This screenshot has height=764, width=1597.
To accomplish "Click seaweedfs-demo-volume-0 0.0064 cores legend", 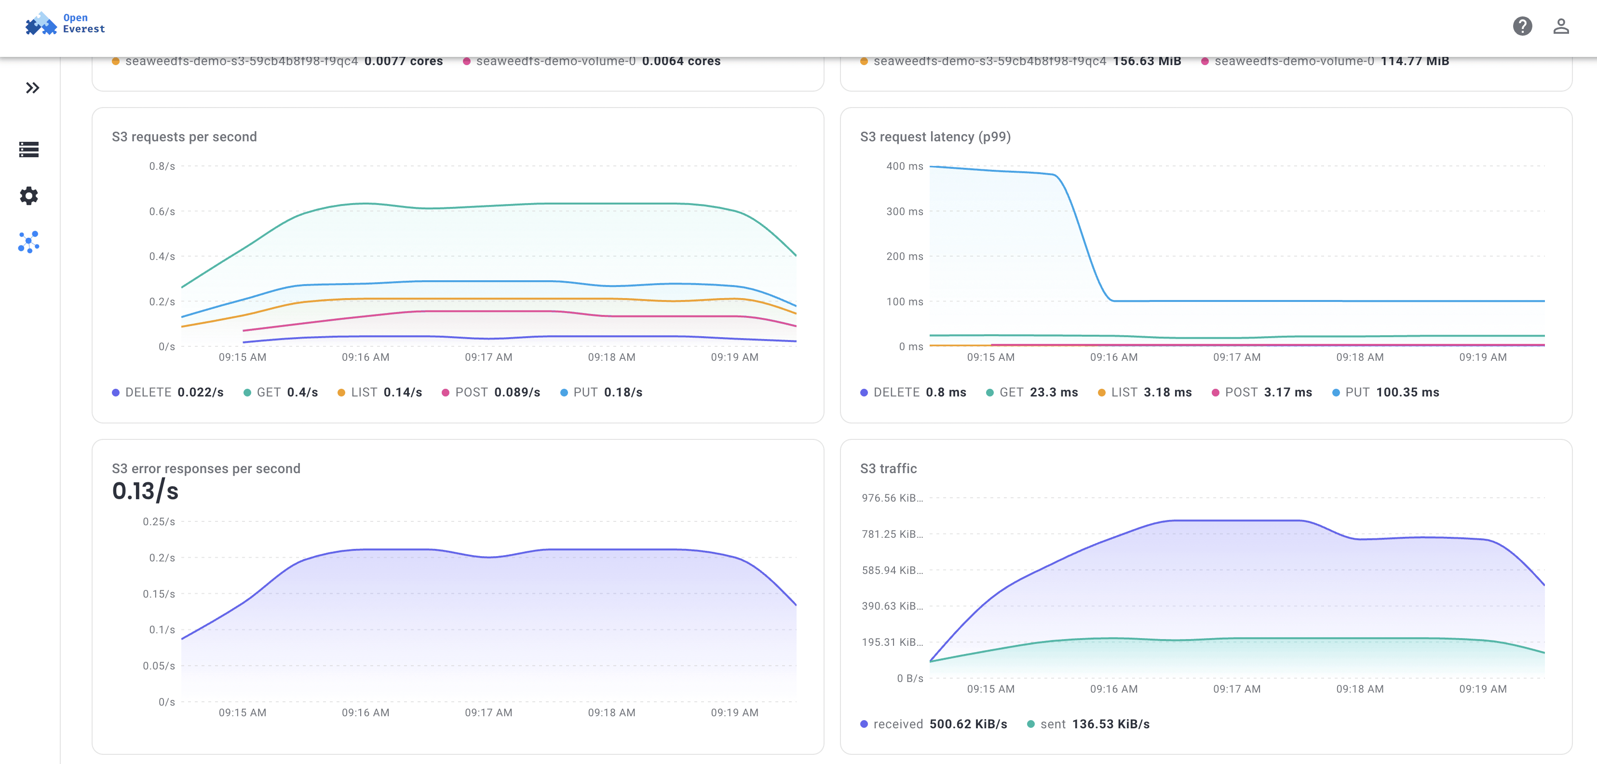I will coord(592,61).
